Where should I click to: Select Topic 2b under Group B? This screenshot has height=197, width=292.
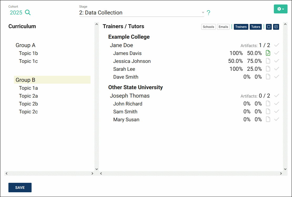(28, 104)
